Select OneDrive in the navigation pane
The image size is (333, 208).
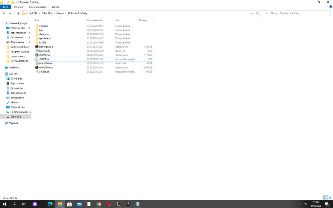14,68
